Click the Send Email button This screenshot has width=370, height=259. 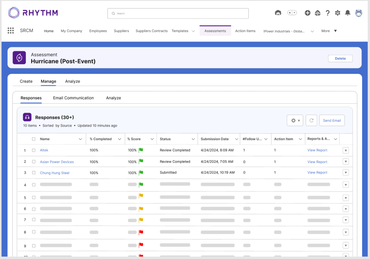click(x=332, y=121)
